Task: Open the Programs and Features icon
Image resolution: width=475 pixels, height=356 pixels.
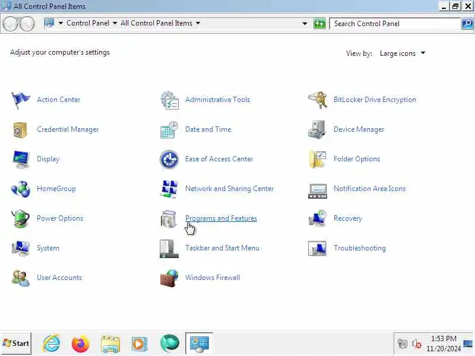Action: click(169, 218)
